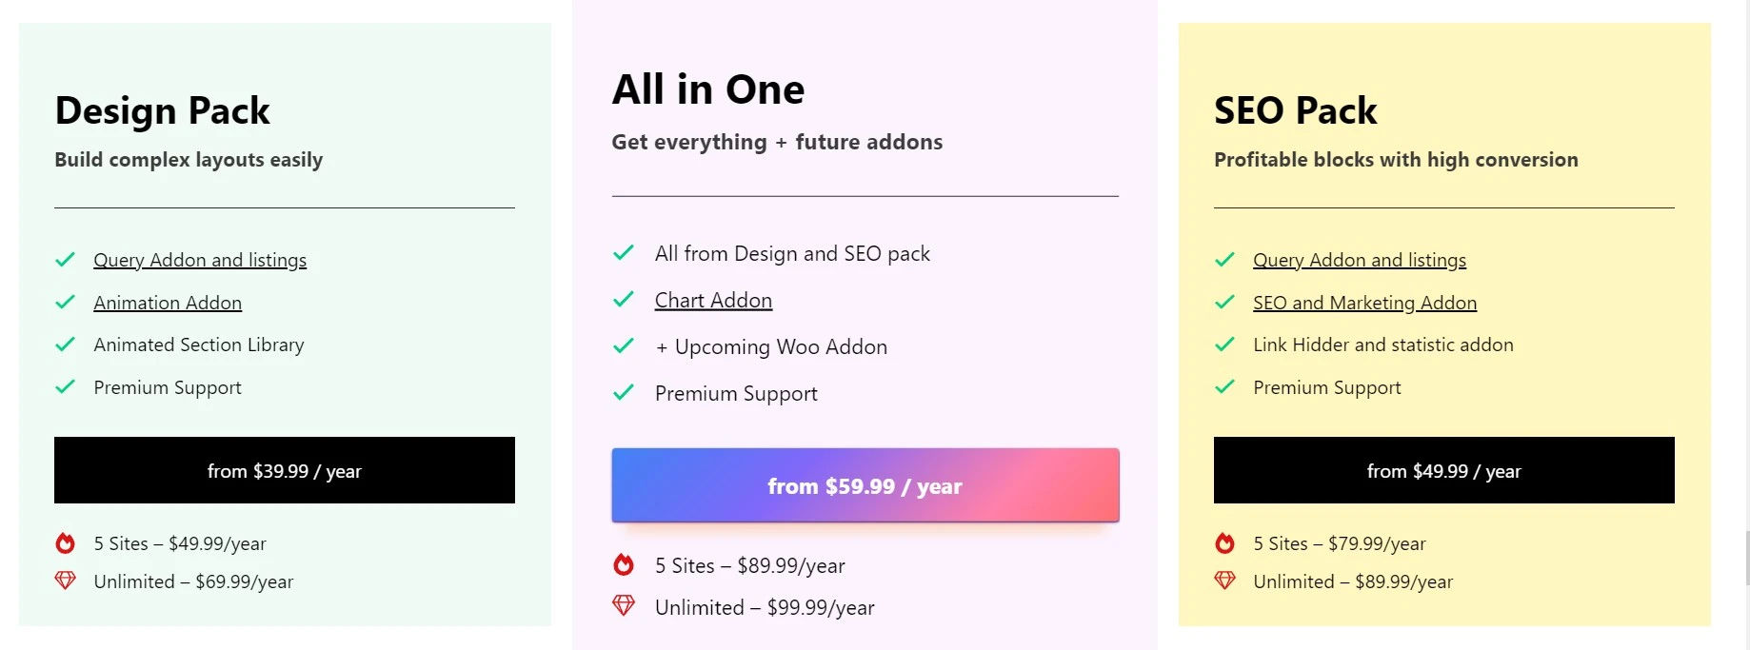
Task: Click the diamond icon beside Unlimited $99.99/year
Action: click(624, 605)
